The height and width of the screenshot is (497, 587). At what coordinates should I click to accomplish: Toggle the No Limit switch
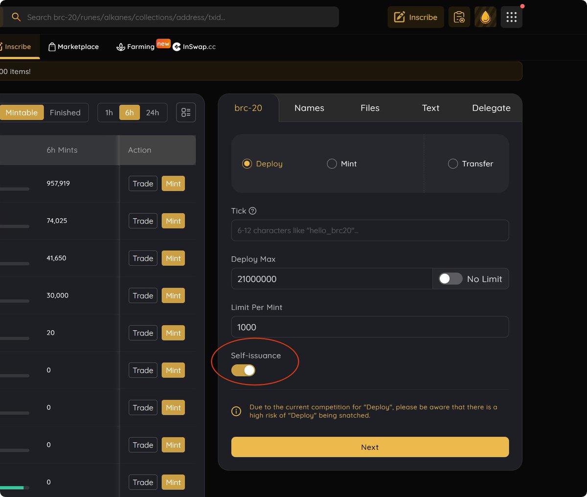tap(451, 279)
